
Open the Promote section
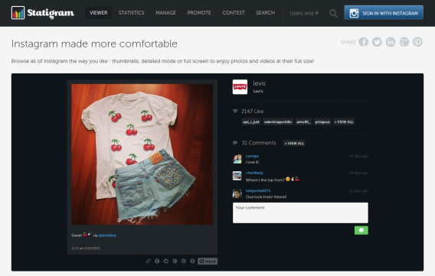tap(199, 13)
